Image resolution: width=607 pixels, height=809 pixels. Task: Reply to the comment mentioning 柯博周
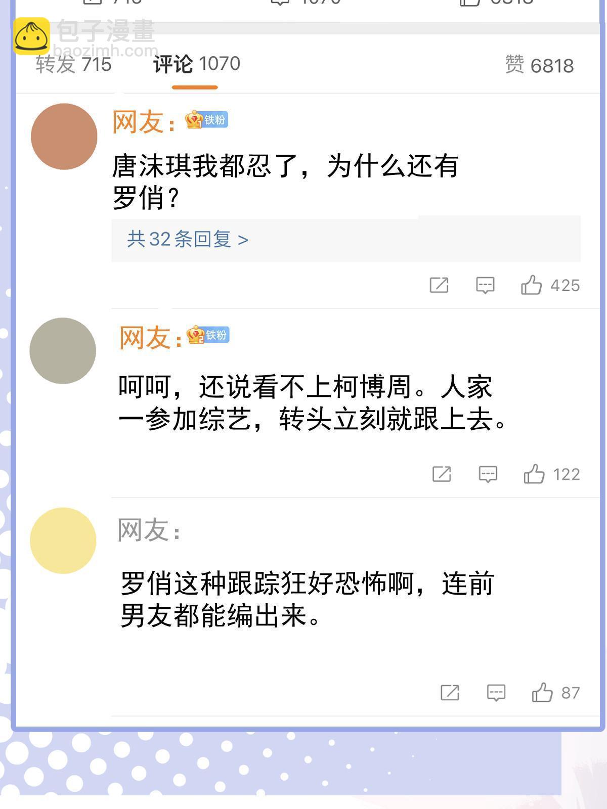click(488, 474)
